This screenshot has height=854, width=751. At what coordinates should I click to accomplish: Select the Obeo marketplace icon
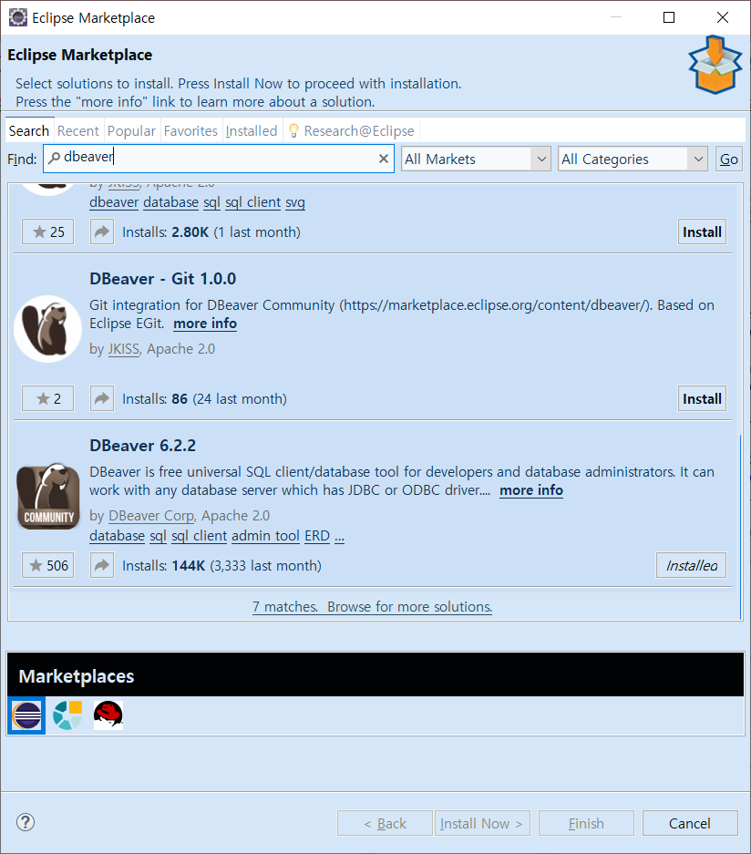[67, 715]
